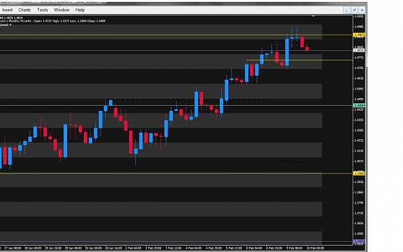Image resolution: width=403 pixels, height=252 pixels.
Task: Click the Monthly Pivots info line
Action: 52,21
